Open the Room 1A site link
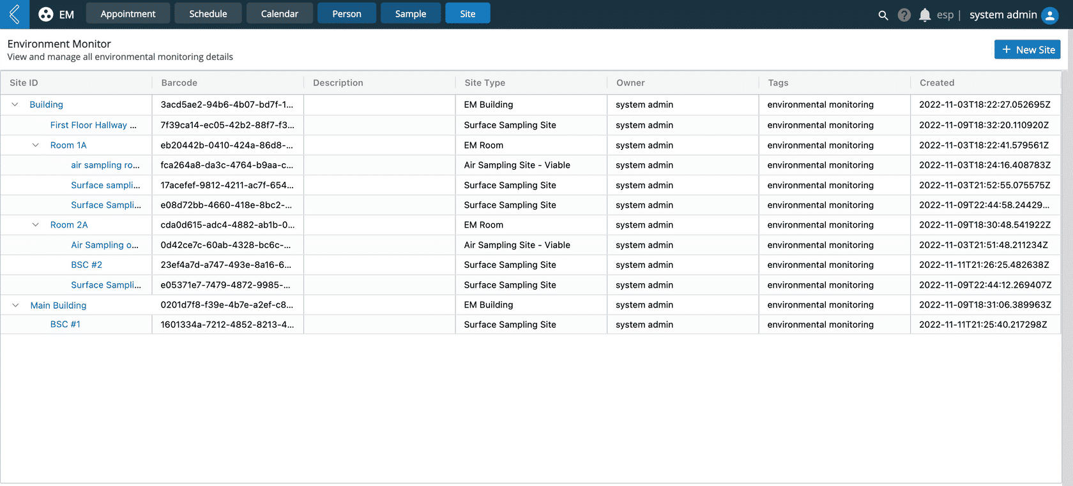 pos(68,145)
